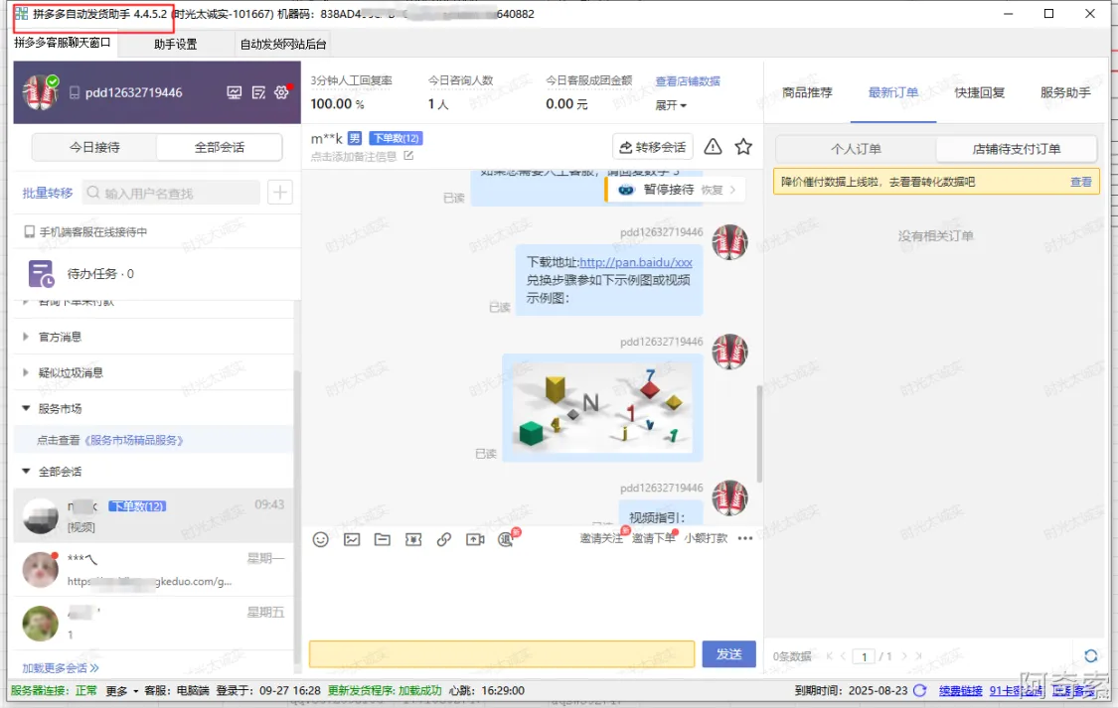Click the refund search icon with new badge
The height and width of the screenshot is (708, 1118).
(x=508, y=538)
